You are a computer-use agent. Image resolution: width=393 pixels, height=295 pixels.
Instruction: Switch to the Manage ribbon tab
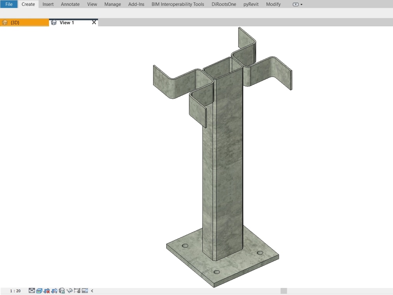112,4
